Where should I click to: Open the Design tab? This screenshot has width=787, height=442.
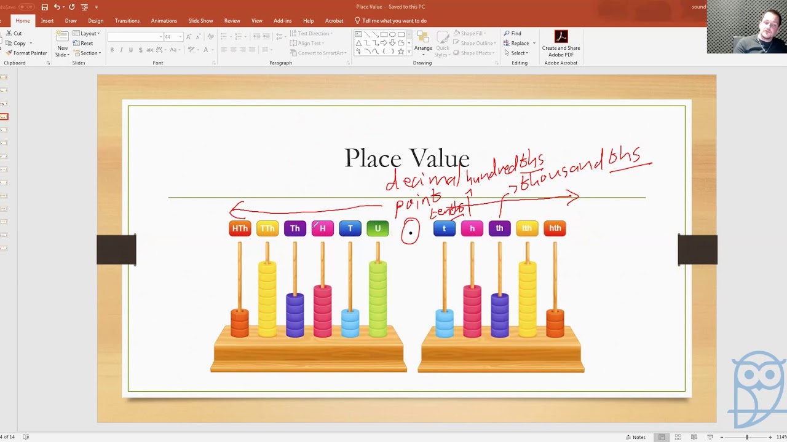click(95, 20)
